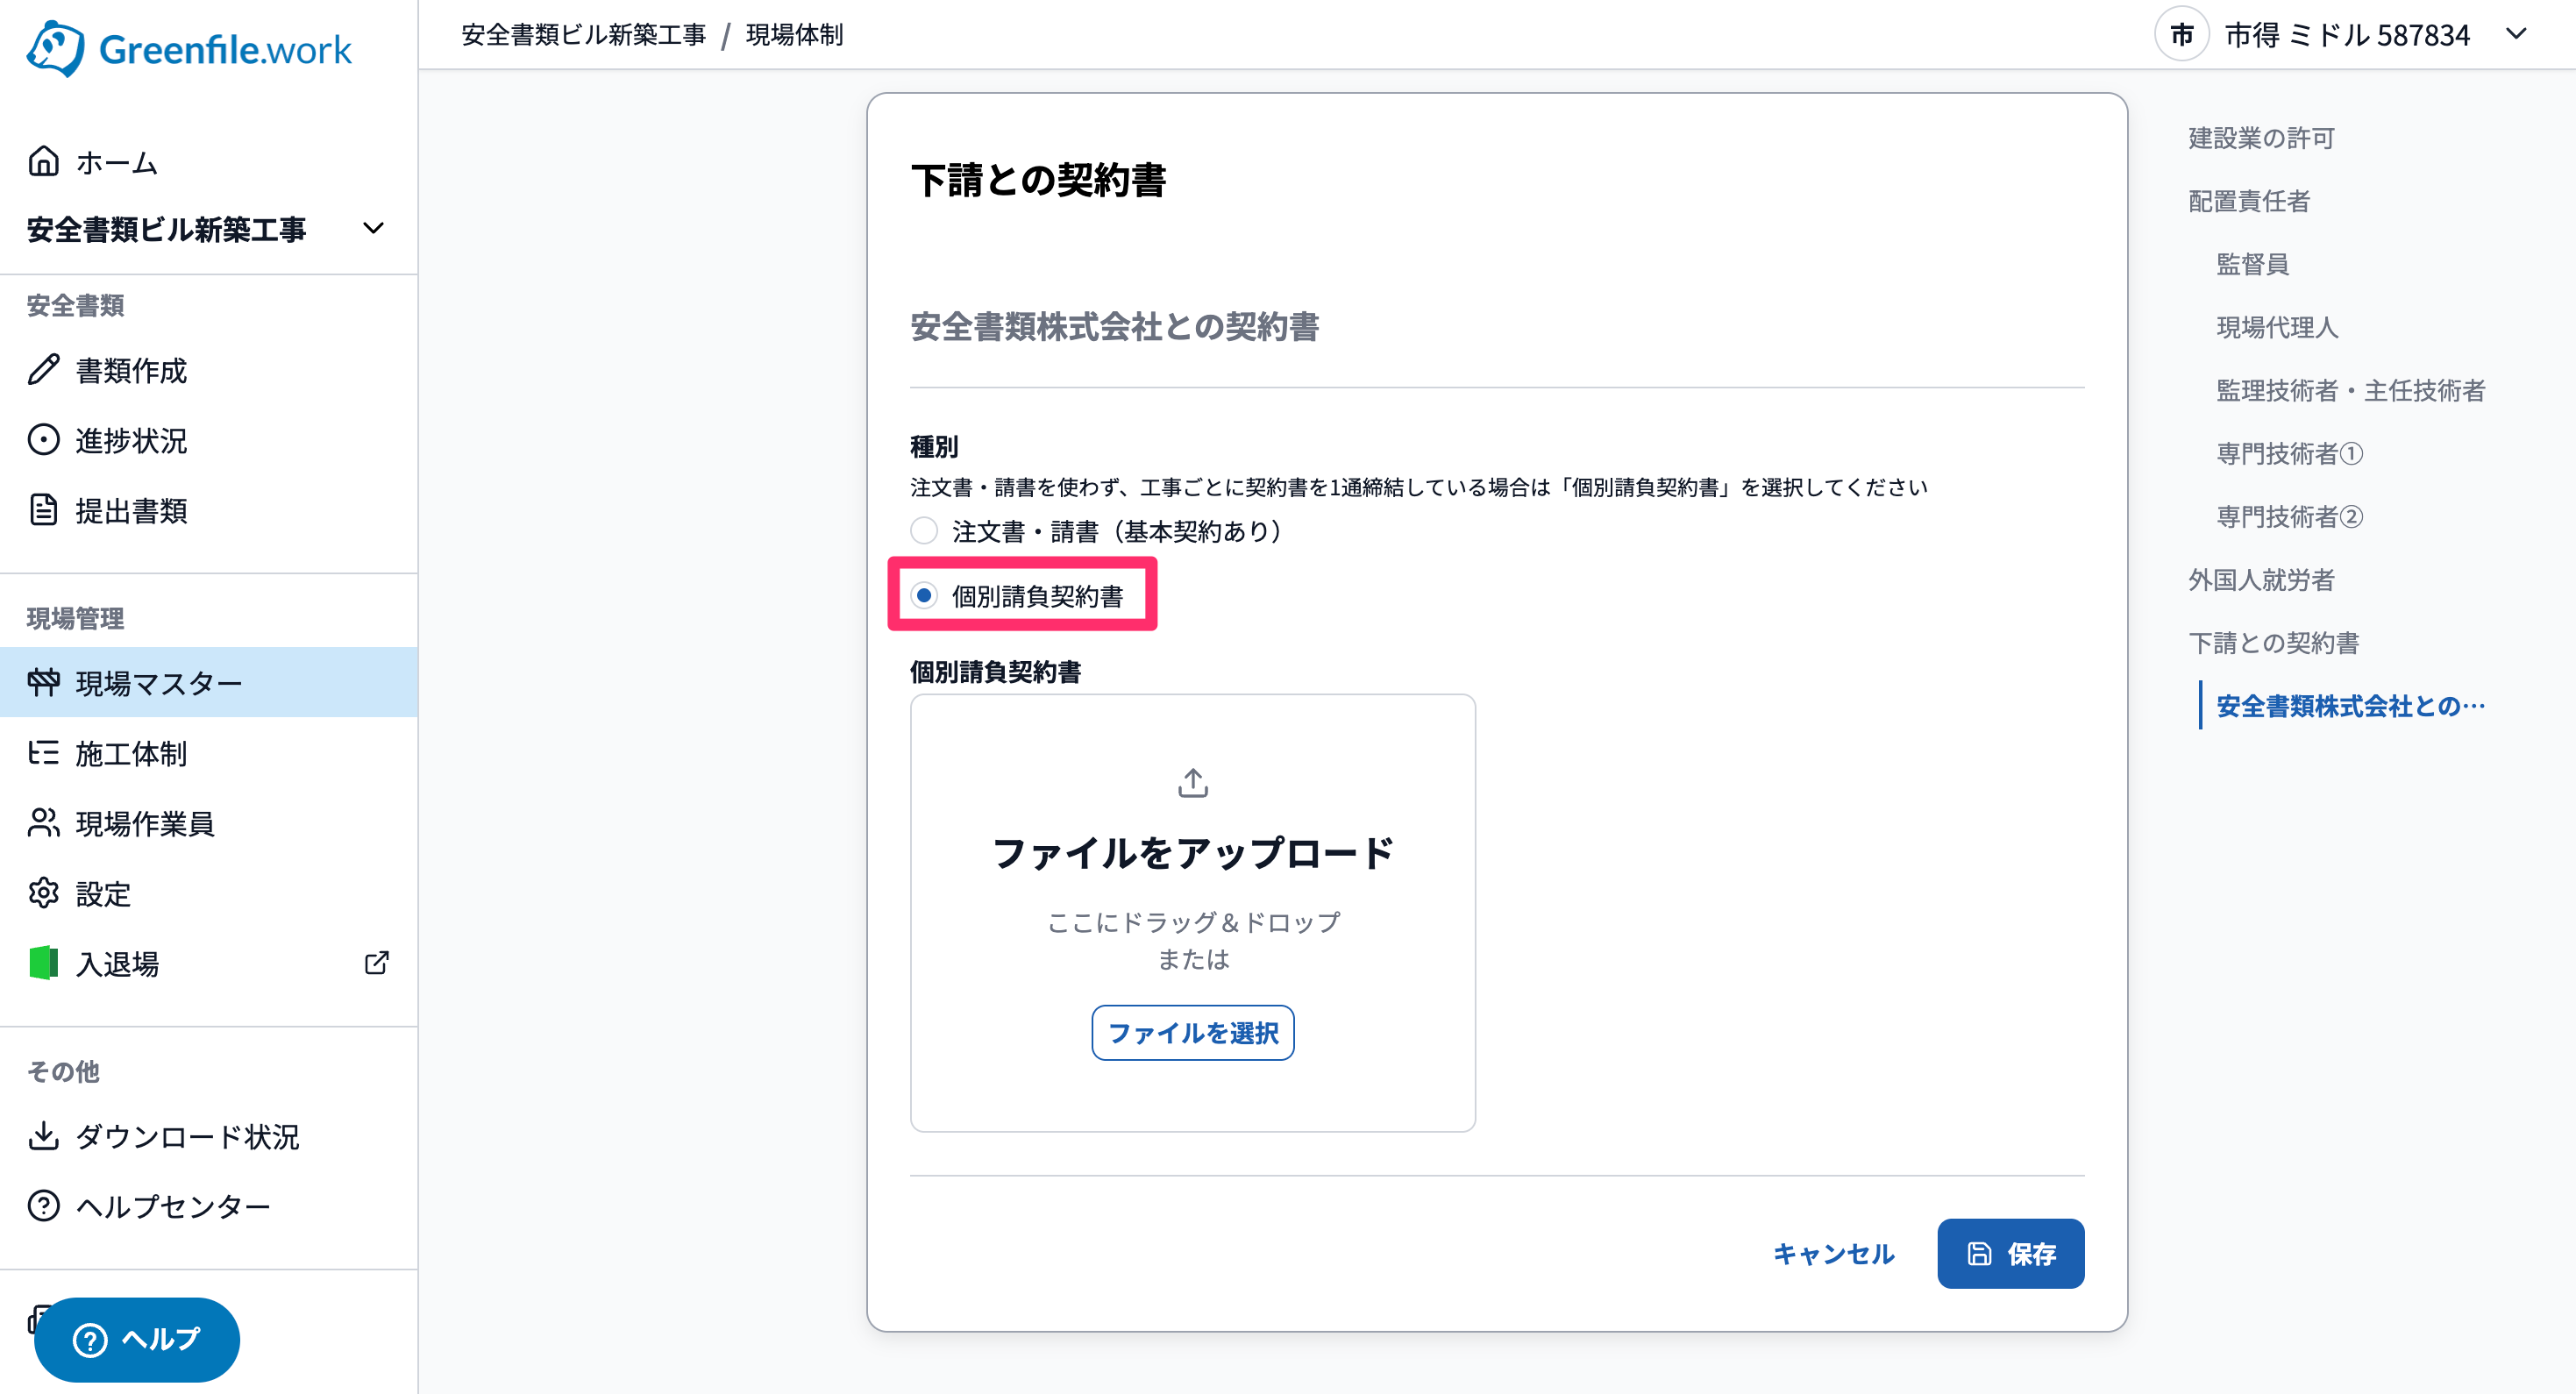Click the home icon in sidebar
2576x1394 pixels.
click(x=44, y=161)
